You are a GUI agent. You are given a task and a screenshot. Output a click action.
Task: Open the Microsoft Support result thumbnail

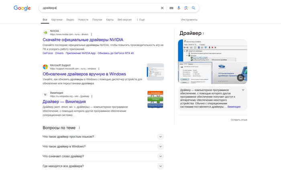(155, 72)
